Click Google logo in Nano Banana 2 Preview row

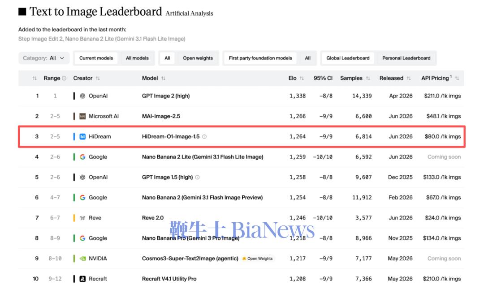point(82,198)
